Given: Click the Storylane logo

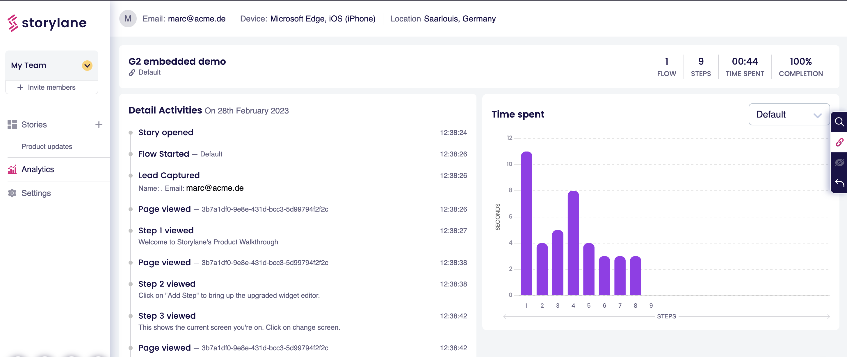Looking at the screenshot, I should (47, 23).
